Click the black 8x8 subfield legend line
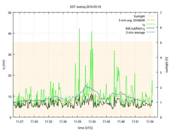The height and width of the screenshot is (130, 173). tap(151, 28)
